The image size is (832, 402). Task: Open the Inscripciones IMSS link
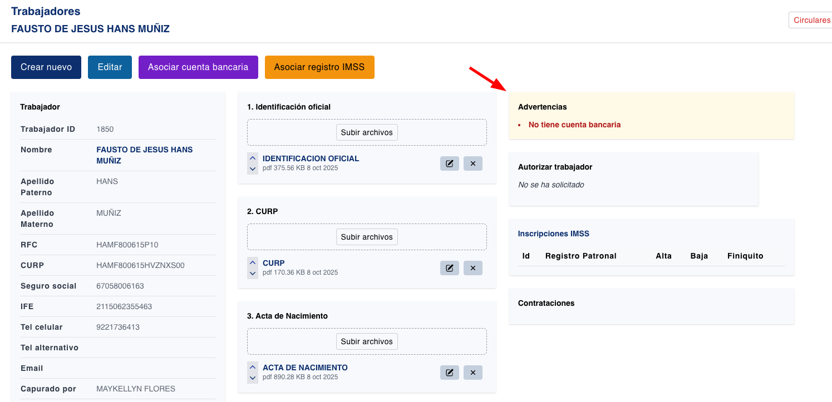pos(553,234)
